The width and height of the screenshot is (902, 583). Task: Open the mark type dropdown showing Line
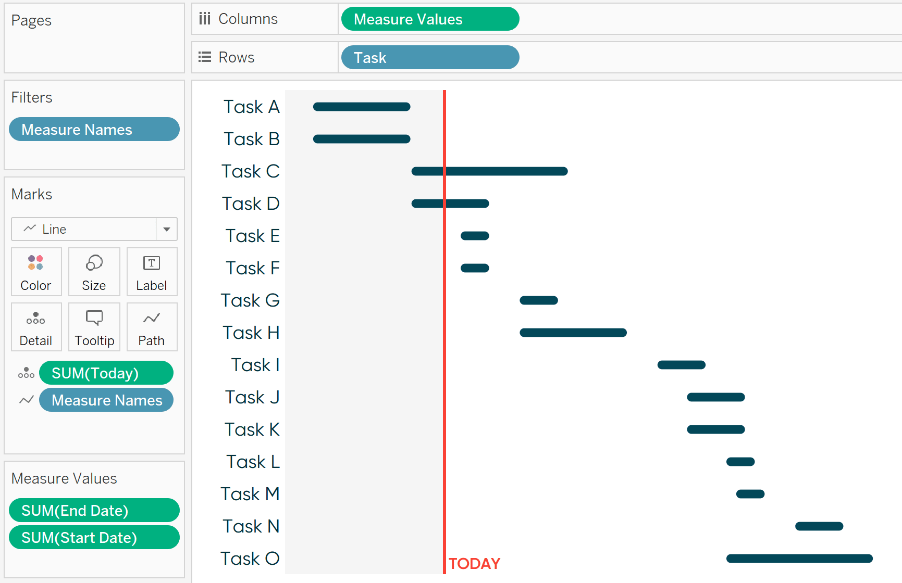166,229
